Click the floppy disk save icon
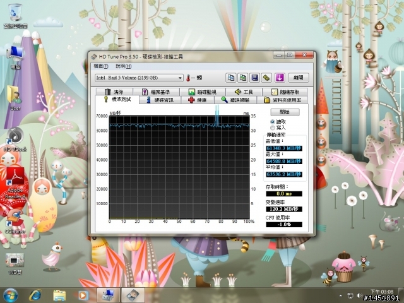The image size is (404, 303). tap(254, 78)
